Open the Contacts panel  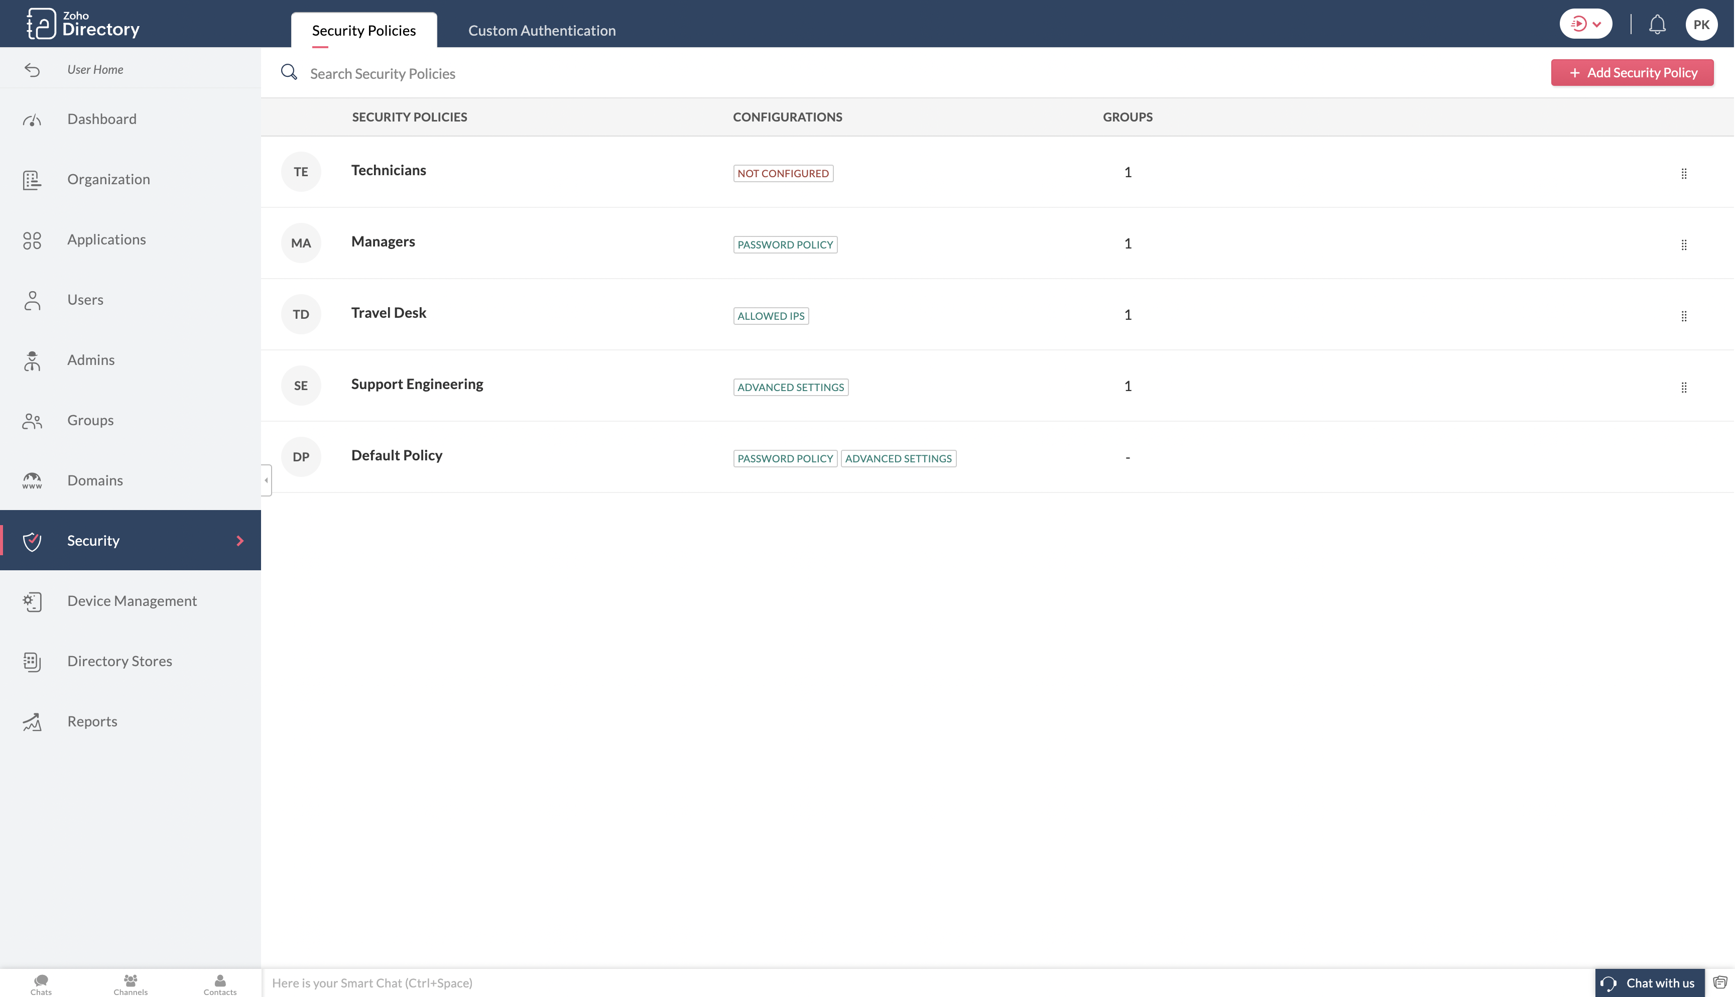[x=219, y=984]
